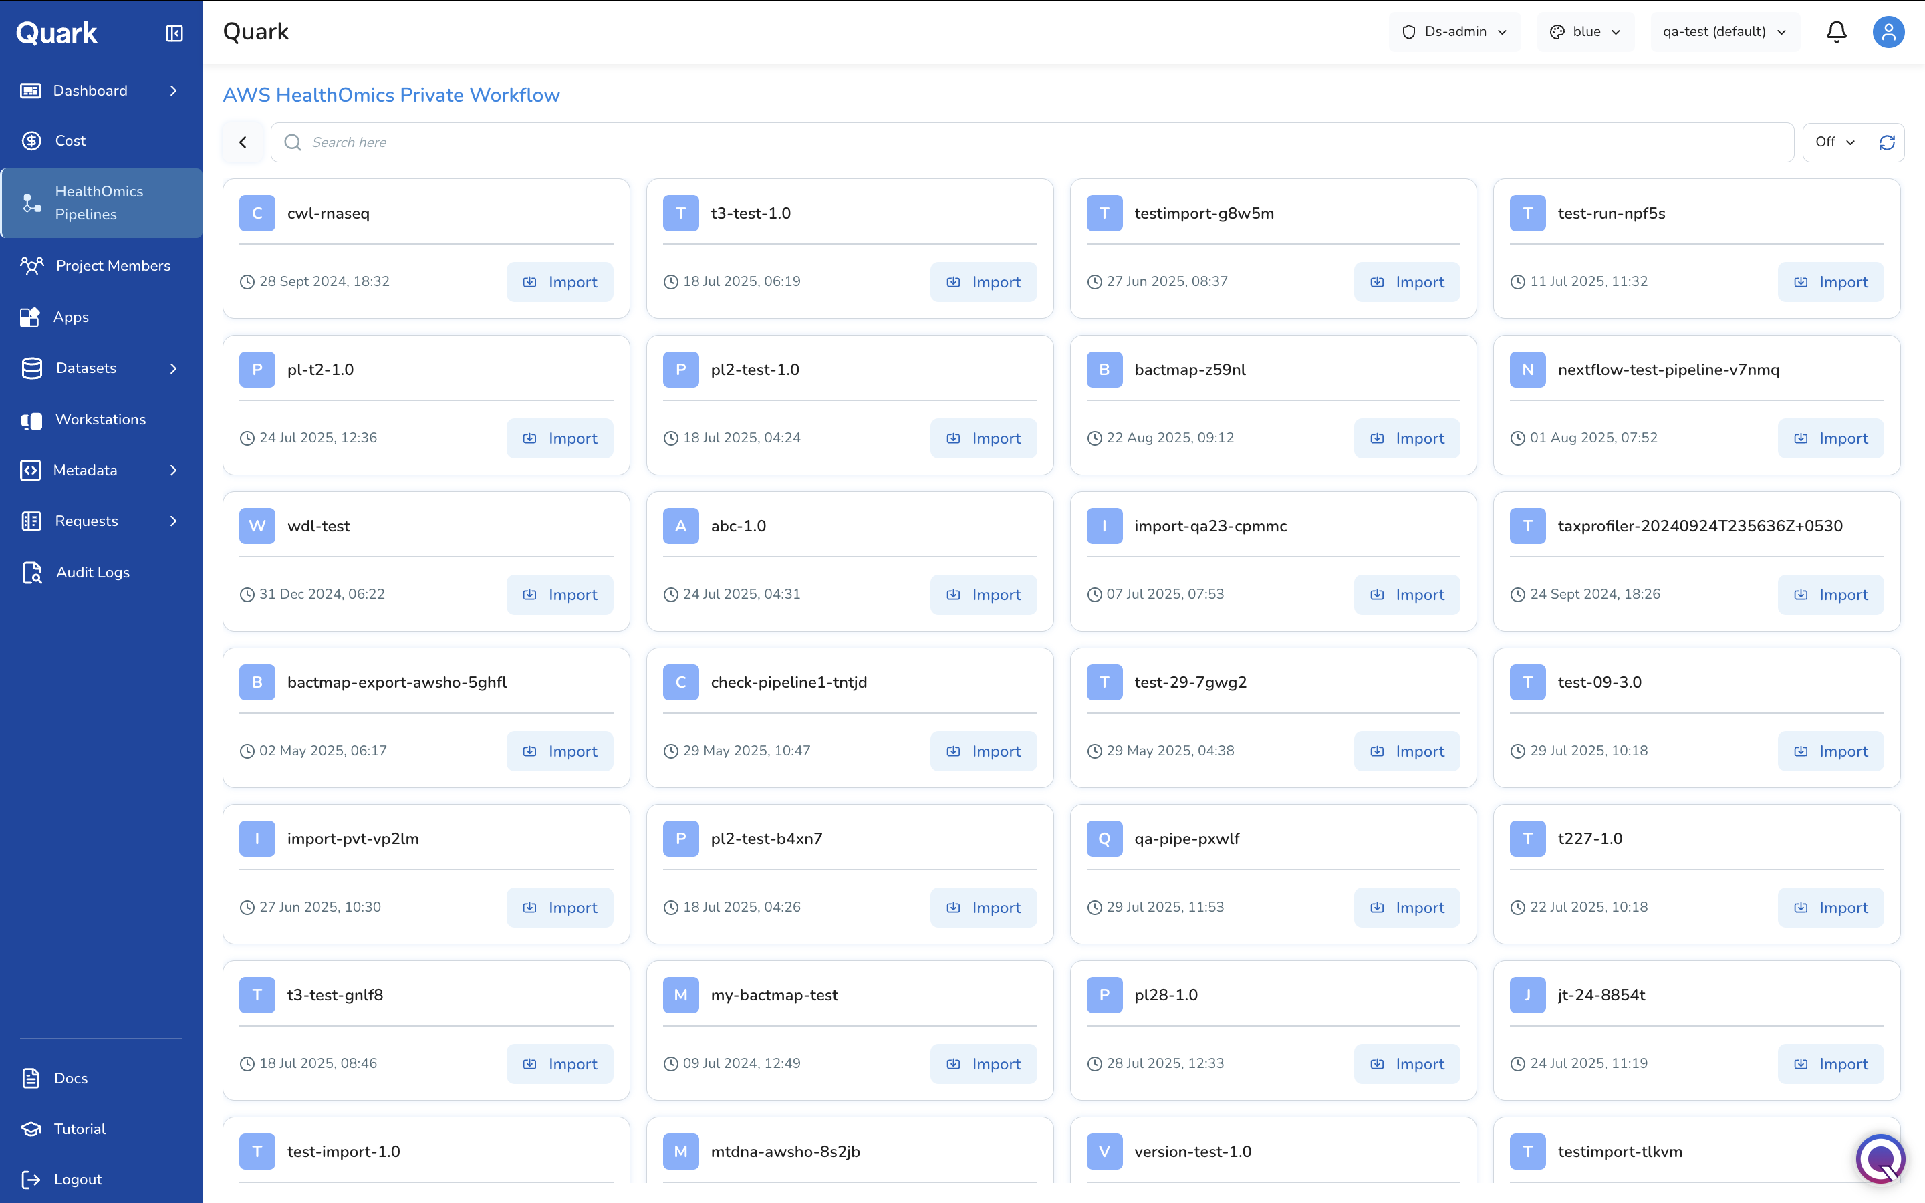The image size is (1925, 1203).
Task: Import the taxprofiler-20240924T235636Z+0530 workflow
Action: click(1830, 594)
